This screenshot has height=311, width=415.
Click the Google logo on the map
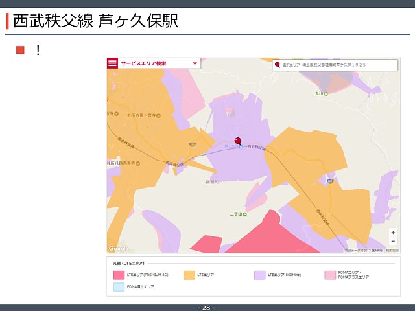pyautogui.click(x=119, y=249)
